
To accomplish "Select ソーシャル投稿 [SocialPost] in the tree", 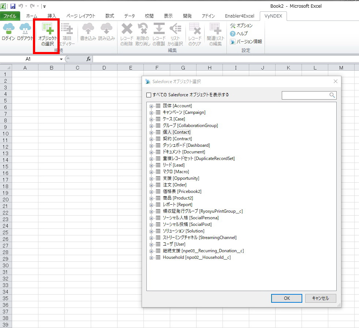I will [187, 224].
